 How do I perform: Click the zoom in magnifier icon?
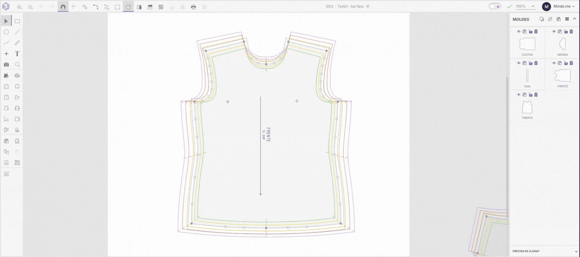point(20,7)
